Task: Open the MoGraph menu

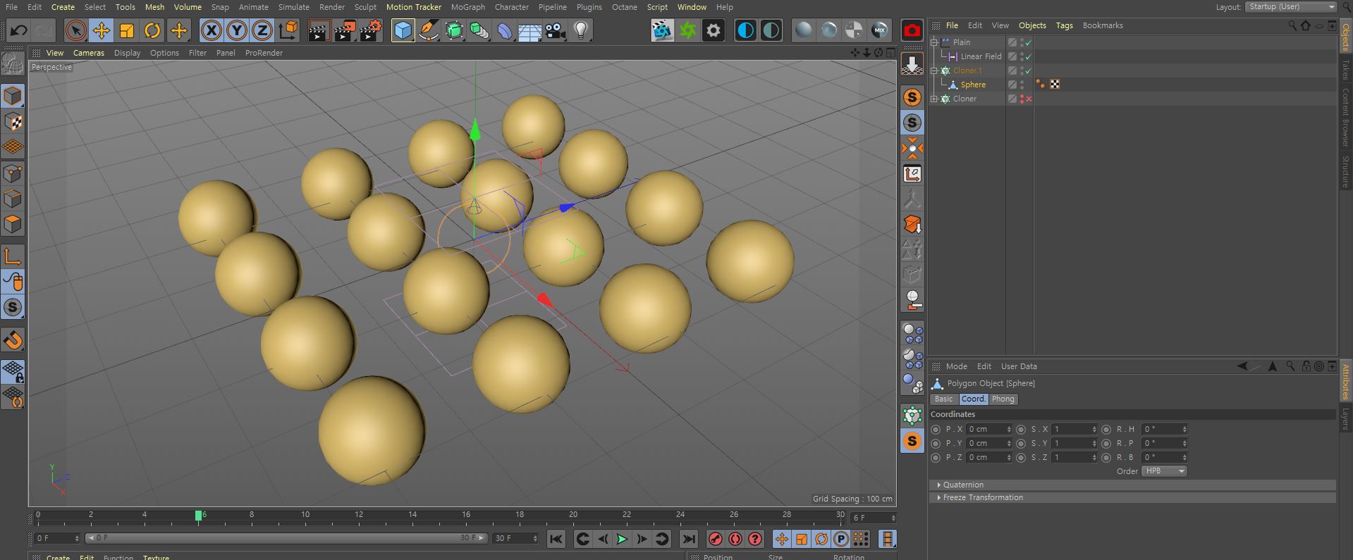Action: tap(467, 7)
